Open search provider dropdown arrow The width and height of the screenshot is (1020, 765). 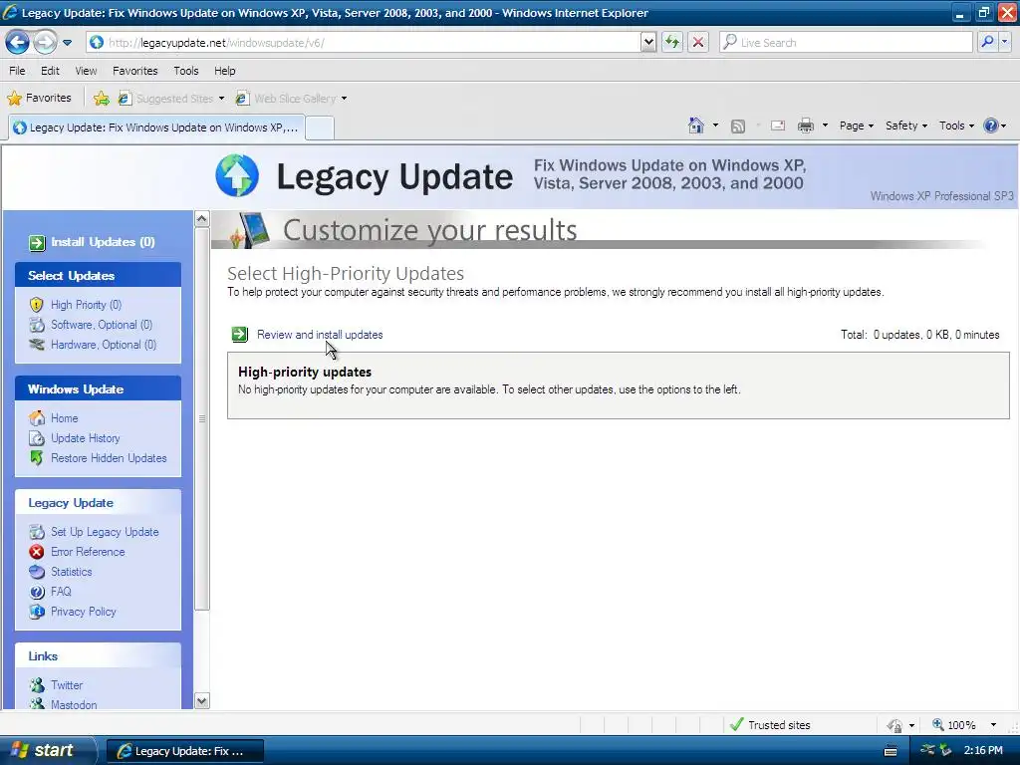point(1004,42)
